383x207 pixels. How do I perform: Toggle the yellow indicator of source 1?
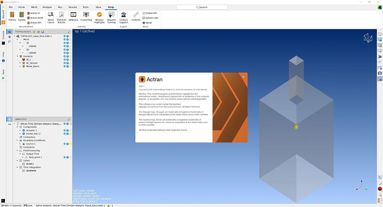[71, 144]
